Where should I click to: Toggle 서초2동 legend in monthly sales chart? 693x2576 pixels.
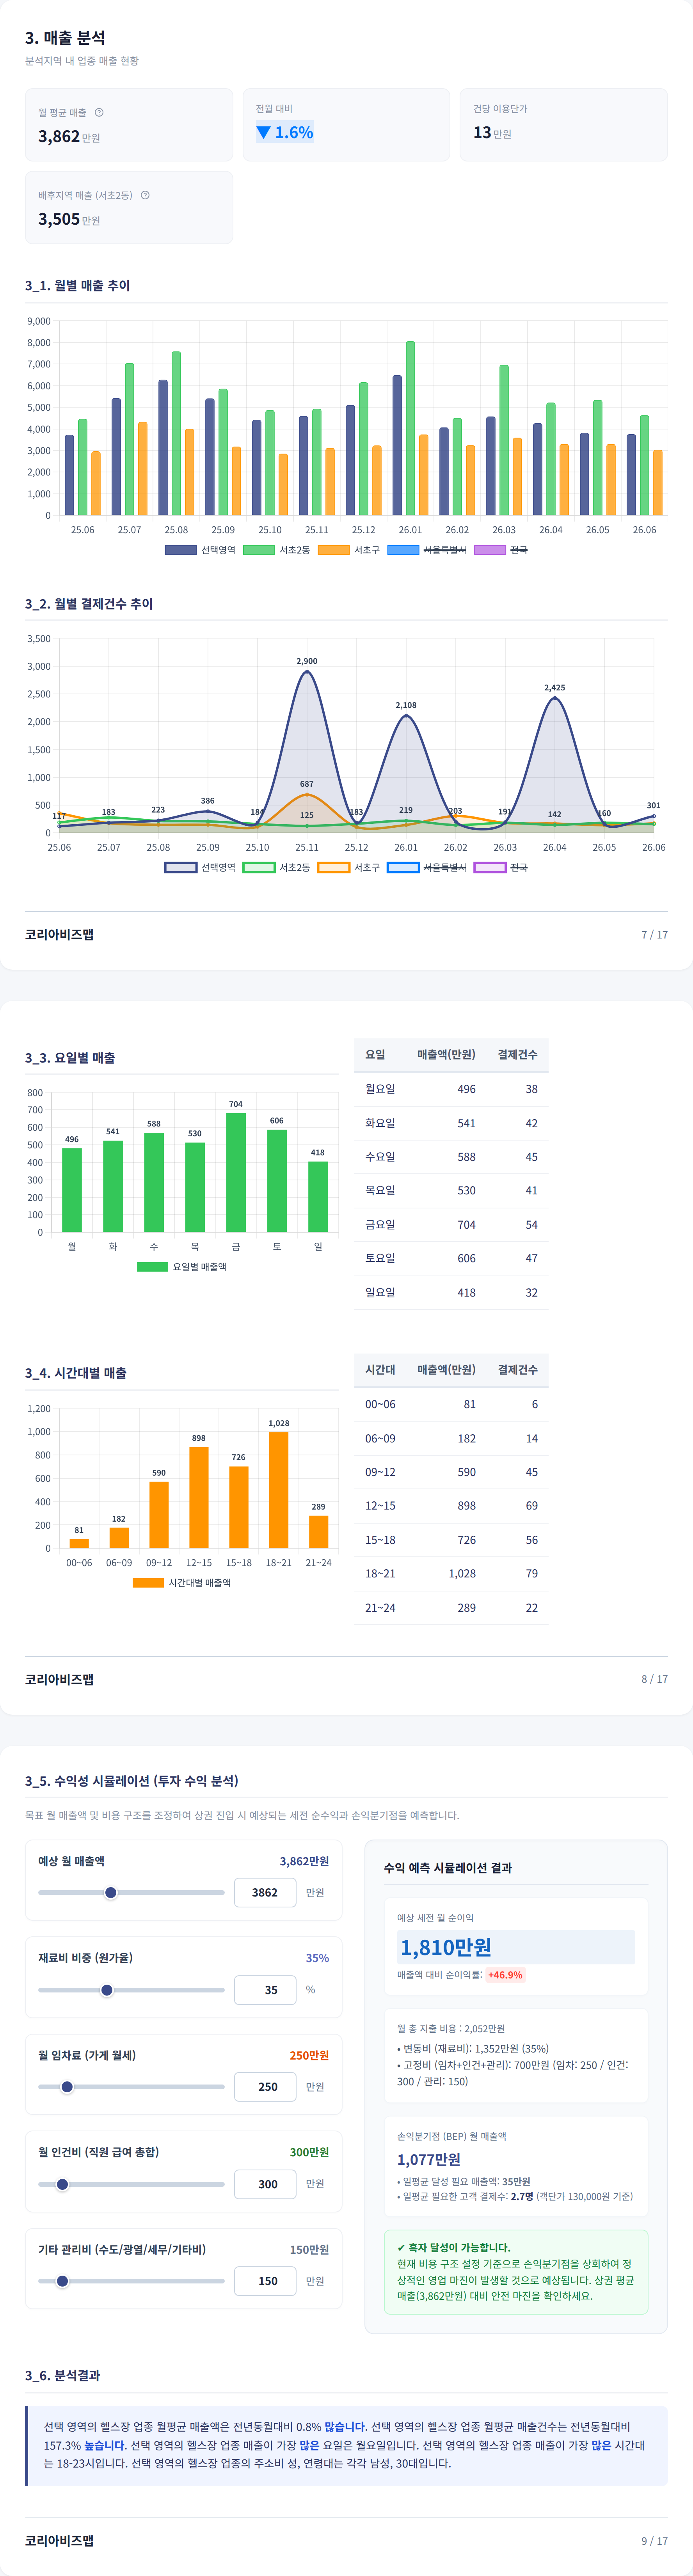coord(277,550)
